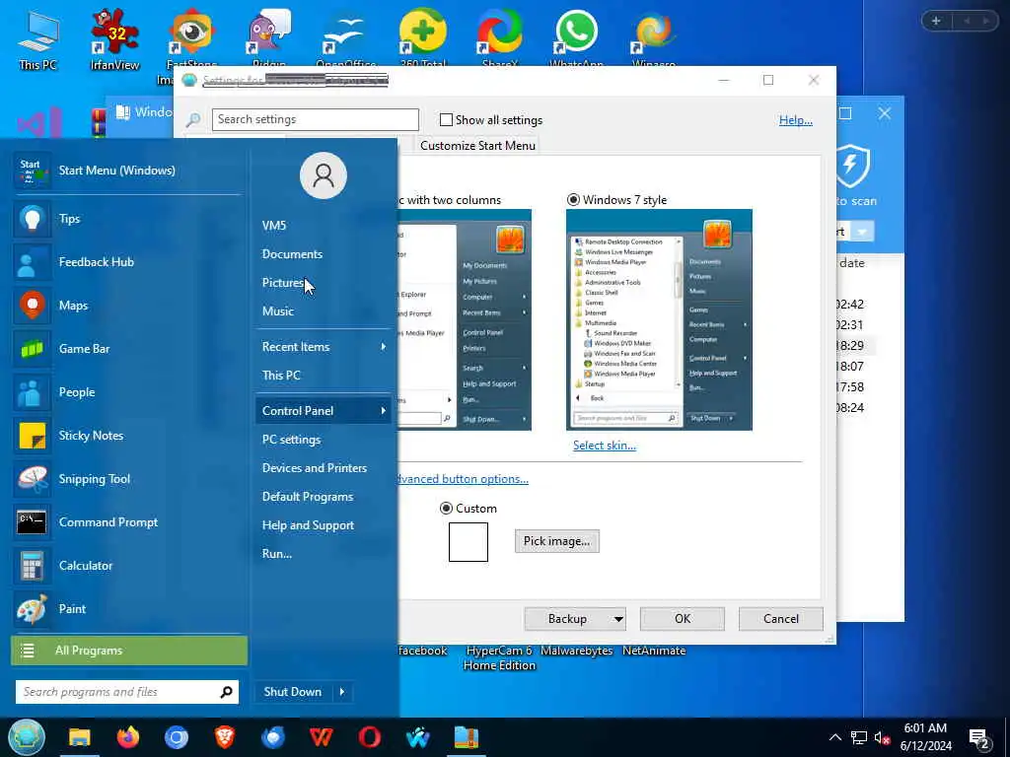Open Game Bar app
Screen dimensions: 1010x757
(x=129, y=349)
